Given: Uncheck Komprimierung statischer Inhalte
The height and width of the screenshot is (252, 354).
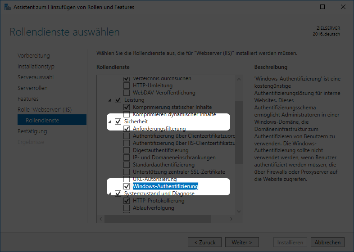Looking at the screenshot, I should point(127,107).
